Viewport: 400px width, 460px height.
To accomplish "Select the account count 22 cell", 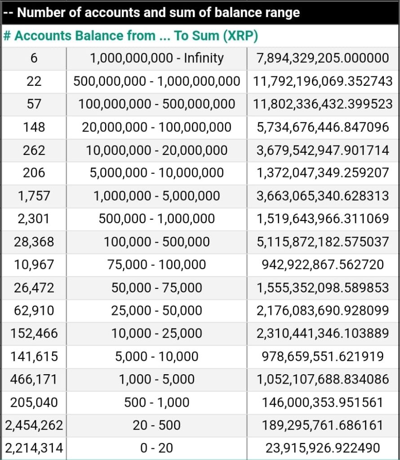I will tap(34, 81).
